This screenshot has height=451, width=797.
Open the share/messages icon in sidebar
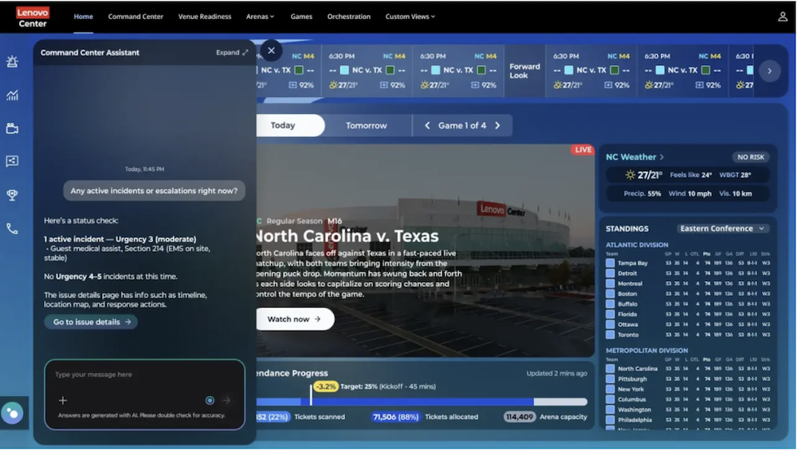12,161
